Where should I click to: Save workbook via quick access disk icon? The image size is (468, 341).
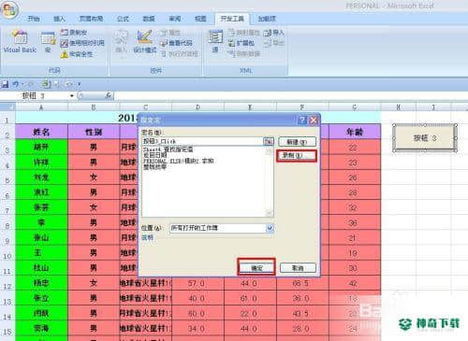pyautogui.click(x=5, y=84)
